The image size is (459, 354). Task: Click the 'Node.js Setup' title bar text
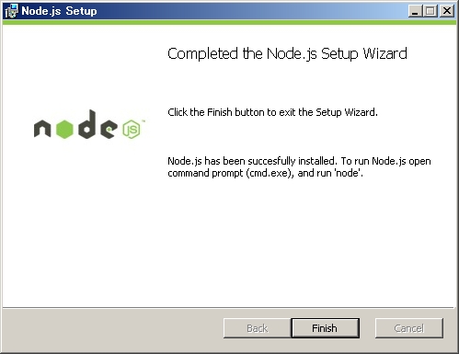coord(59,11)
